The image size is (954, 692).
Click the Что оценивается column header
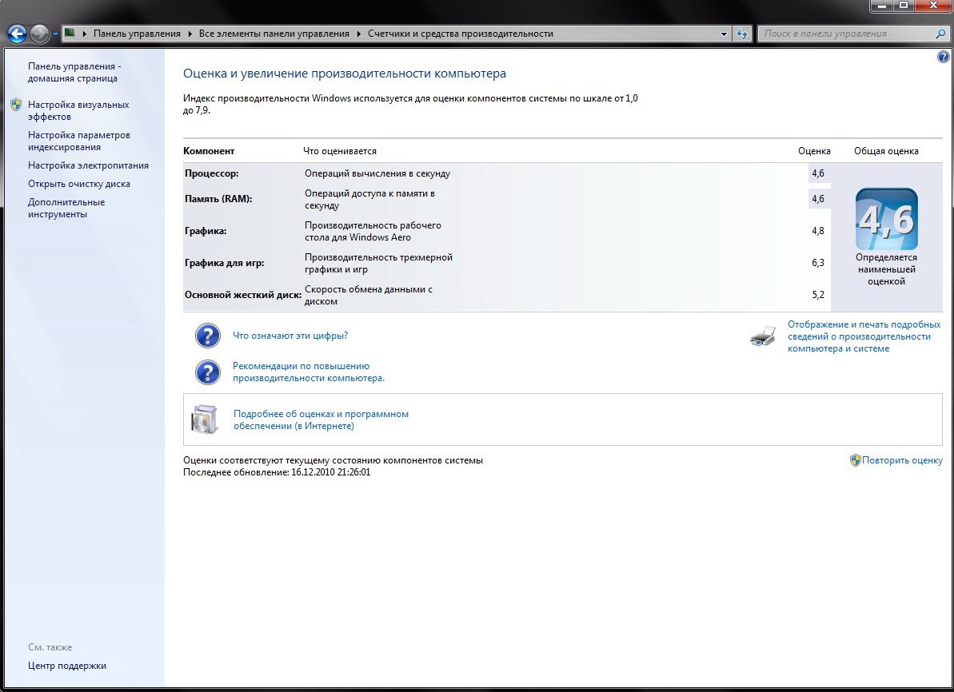point(340,151)
